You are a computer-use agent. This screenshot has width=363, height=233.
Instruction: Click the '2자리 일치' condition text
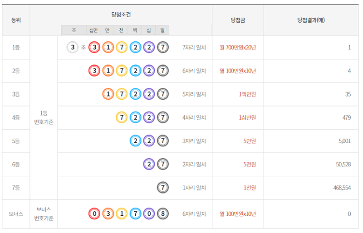click(x=194, y=164)
